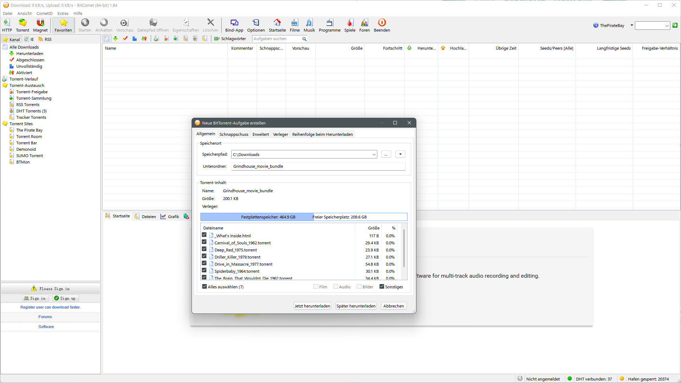This screenshot has height=383, width=681.
Task: Switch to the Verleger tab
Action: 281,134
